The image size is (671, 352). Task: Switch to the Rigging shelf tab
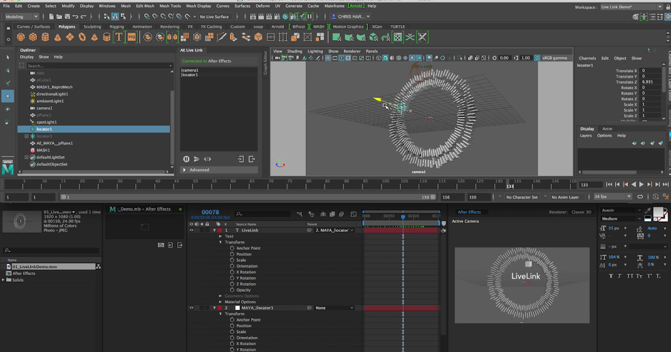click(x=117, y=26)
